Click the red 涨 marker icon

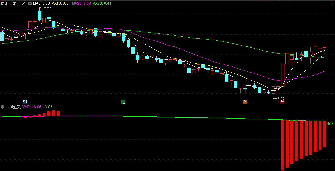tap(283, 102)
